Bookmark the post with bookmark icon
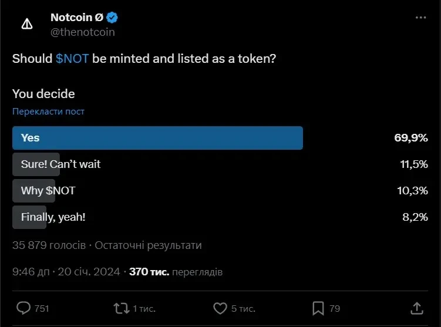 tap(318, 308)
